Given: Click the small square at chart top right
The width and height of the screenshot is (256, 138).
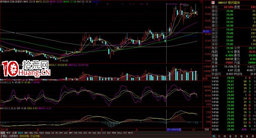Looking at the screenshot, I should pyautogui.click(x=201, y=1).
